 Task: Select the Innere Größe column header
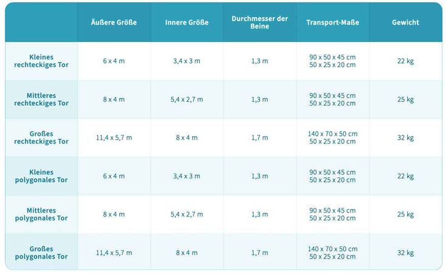tap(187, 22)
